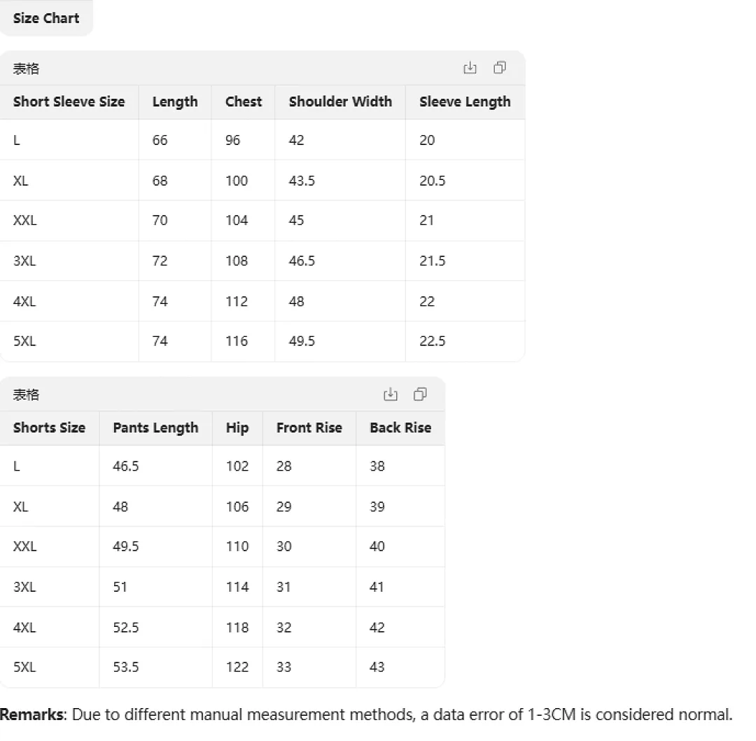Select the 5XL row in shorts table
This screenshot has width=756, height=741.
(223, 667)
